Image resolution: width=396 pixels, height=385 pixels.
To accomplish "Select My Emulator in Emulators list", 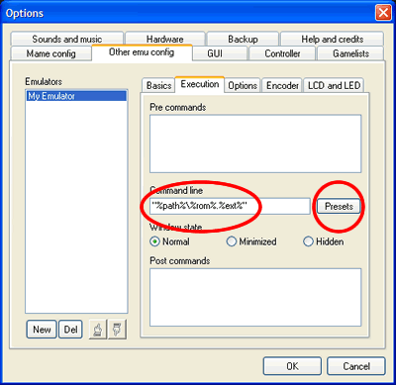I will click(76, 96).
